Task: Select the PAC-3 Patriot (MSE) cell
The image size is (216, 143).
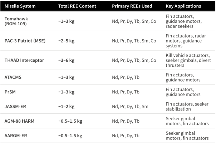Action: pyautogui.click(x=25, y=41)
